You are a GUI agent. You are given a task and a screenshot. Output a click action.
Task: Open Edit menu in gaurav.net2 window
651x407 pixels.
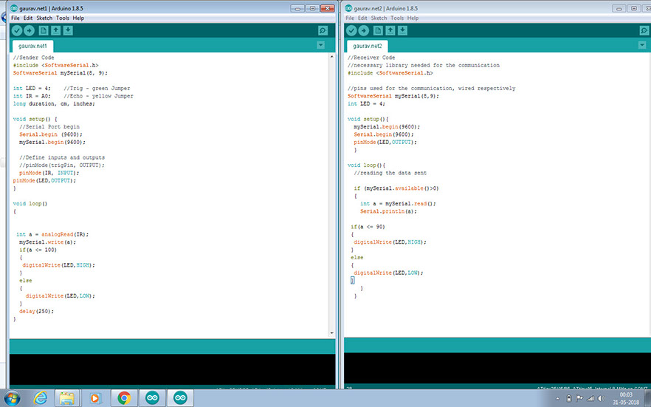(362, 18)
